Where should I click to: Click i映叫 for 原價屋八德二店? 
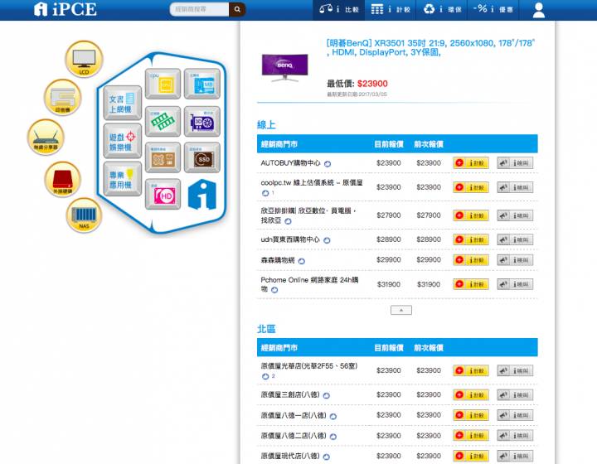(515, 435)
